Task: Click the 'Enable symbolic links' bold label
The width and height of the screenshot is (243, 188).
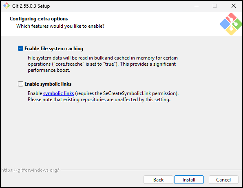Action: click(48, 84)
